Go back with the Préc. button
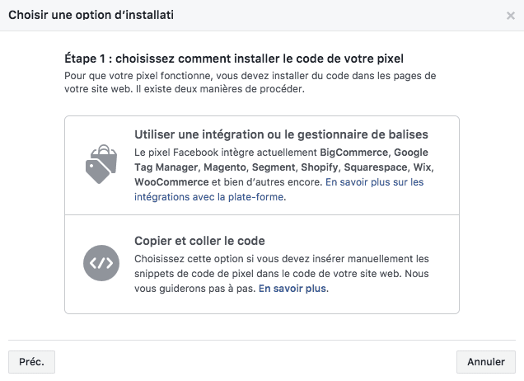Viewport: 524px width, 381px height. pos(31,361)
